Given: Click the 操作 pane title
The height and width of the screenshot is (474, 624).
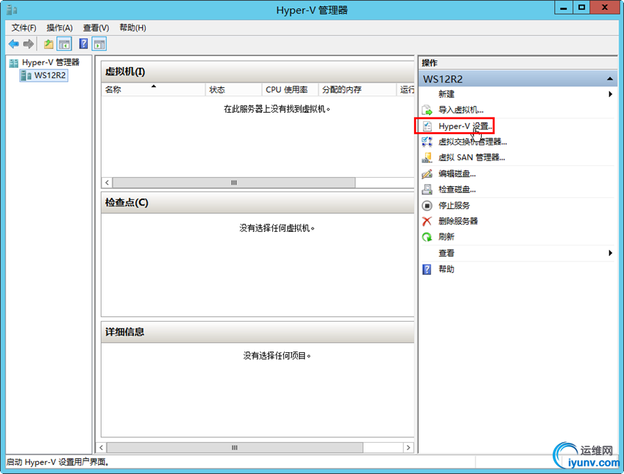Looking at the screenshot, I should pos(429,62).
